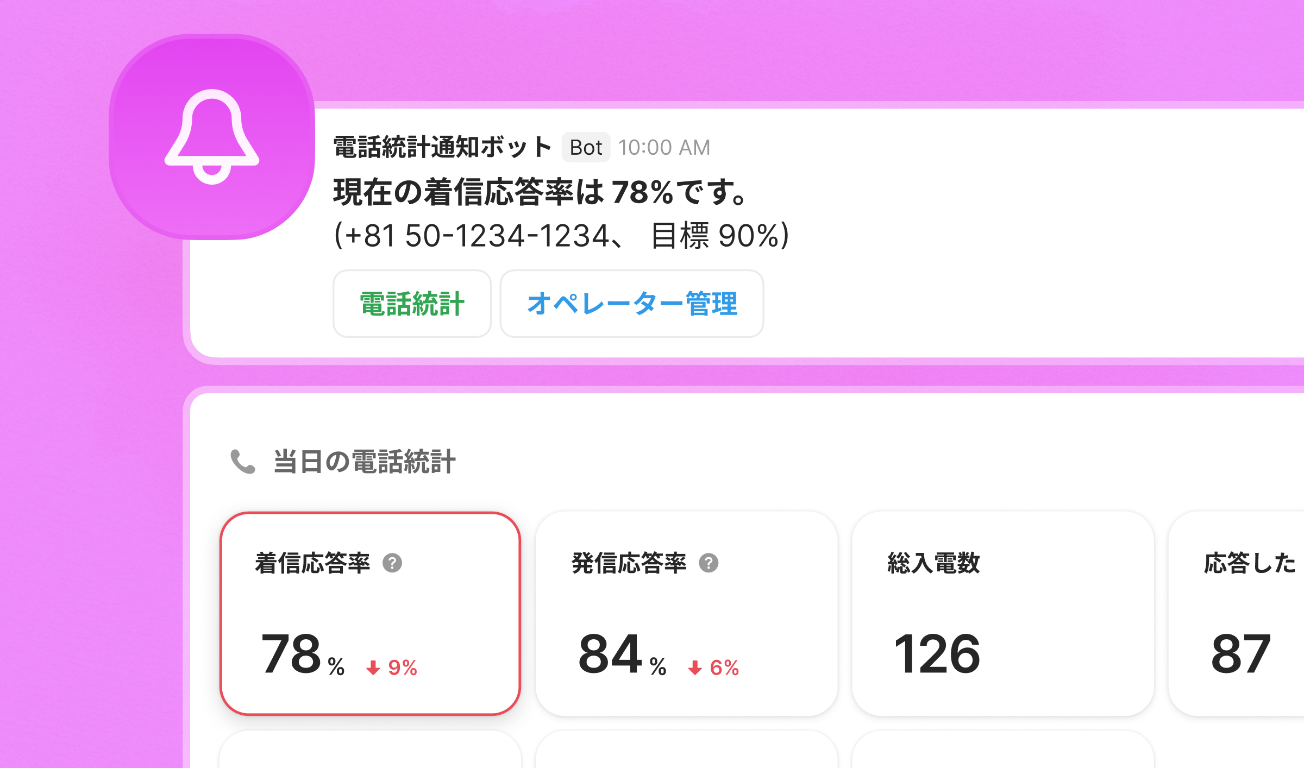Click help icon next to 着信応答率
Image resolution: width=1304 pixels, height=768 pixels.
pos(392,563)
